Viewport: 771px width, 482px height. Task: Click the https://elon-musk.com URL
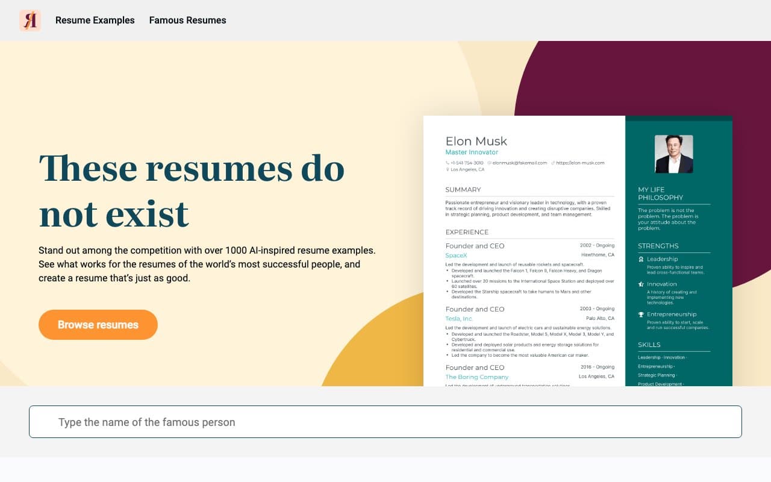[581, 163]
